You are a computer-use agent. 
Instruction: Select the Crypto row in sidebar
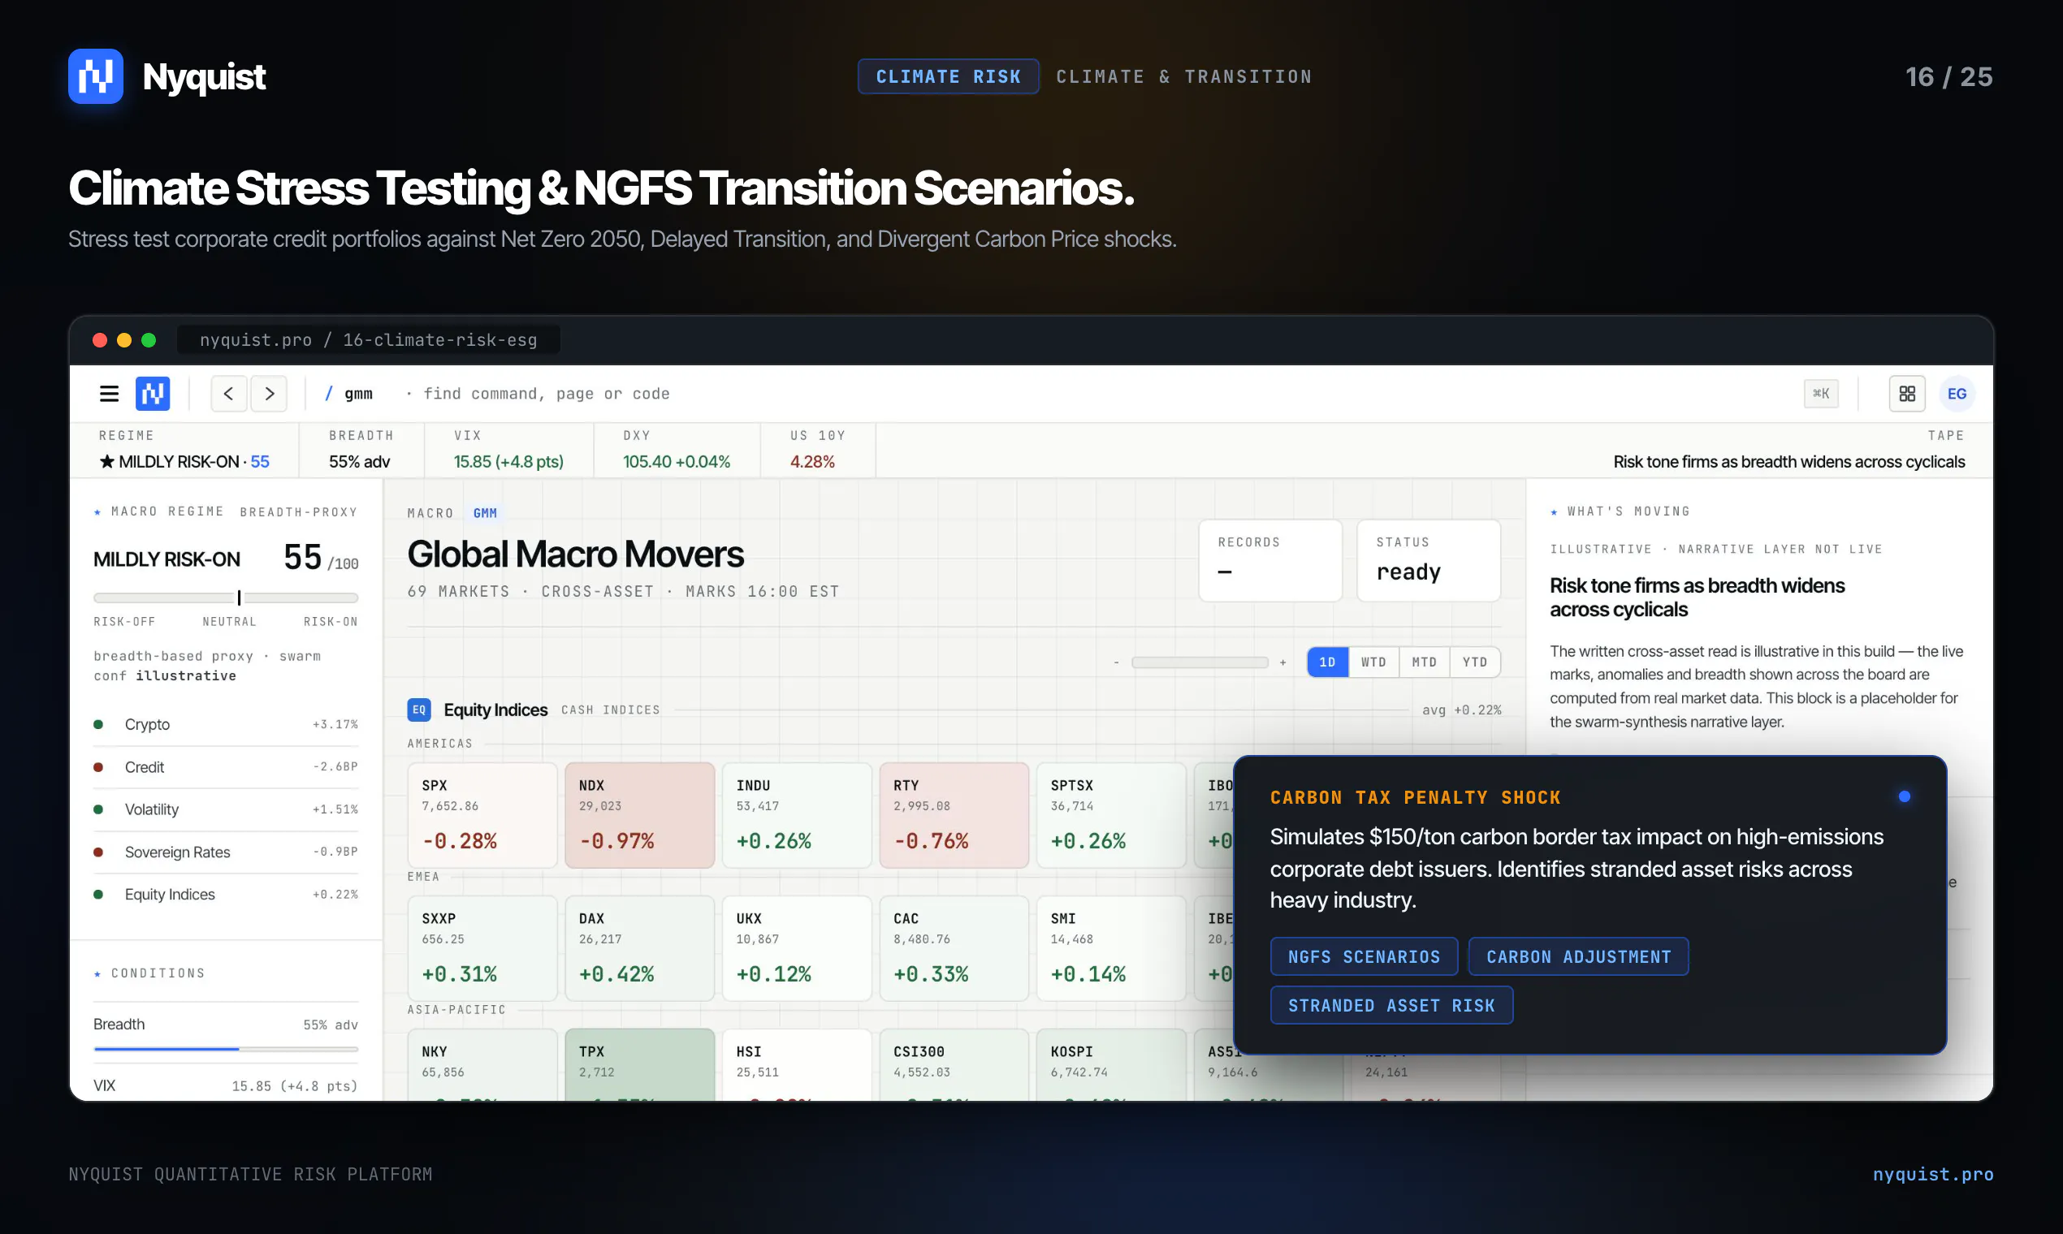pyautogui.click(x=226, y=724)
